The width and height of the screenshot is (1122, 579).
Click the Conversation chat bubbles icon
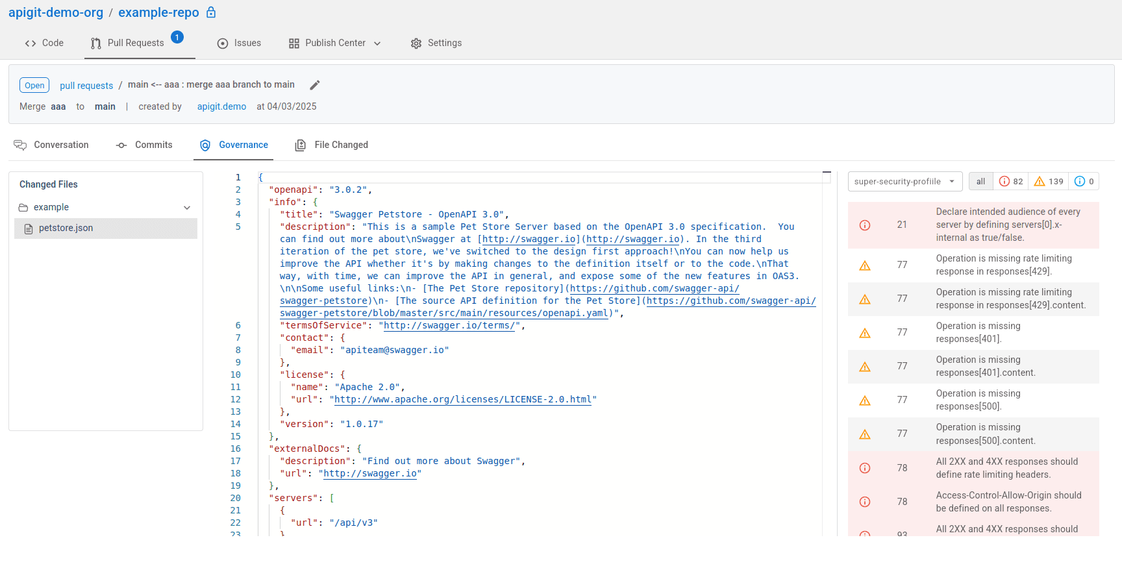20,145
